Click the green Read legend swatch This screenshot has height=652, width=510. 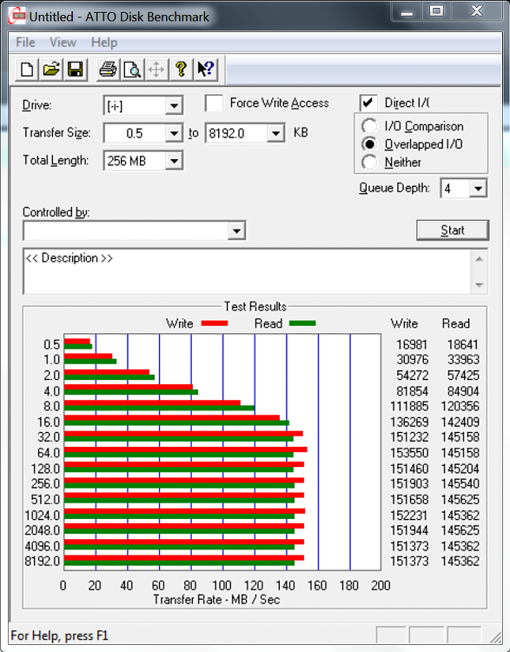tap(302, 323)
